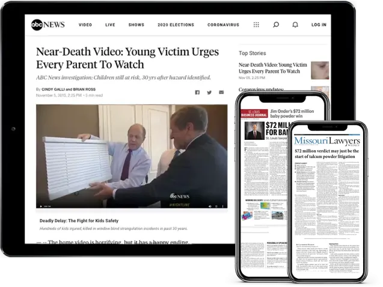Image resolution: width=383 pixels, height=287 pixels.
Task: Open the LIVE nav item
Action: 110,25
